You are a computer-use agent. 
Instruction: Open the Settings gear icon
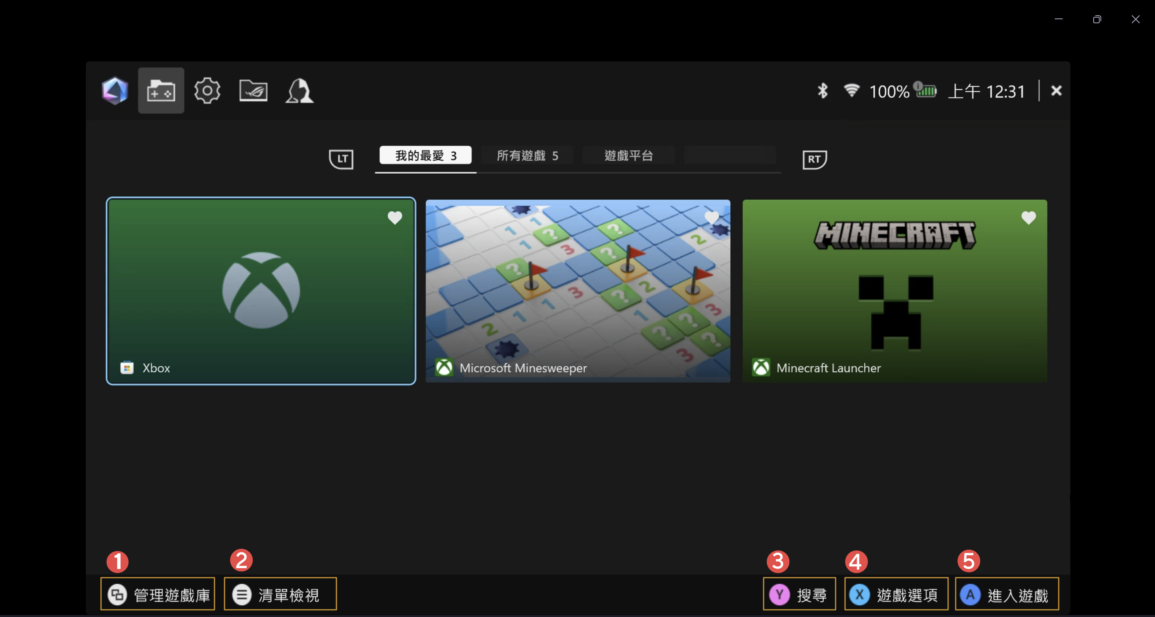pyautogui.click(x=207, y=91)
